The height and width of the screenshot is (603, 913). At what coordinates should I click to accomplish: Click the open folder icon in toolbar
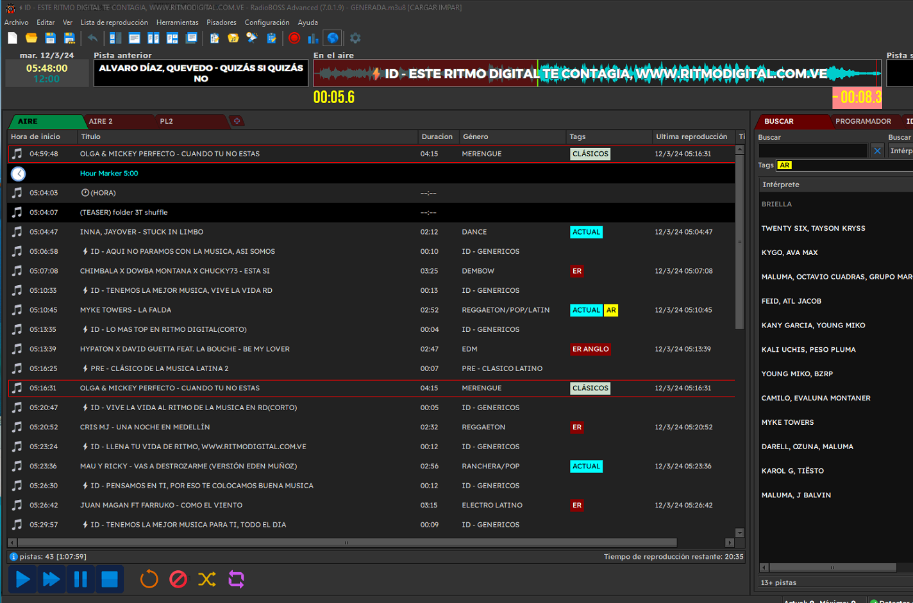coord(31,38)
